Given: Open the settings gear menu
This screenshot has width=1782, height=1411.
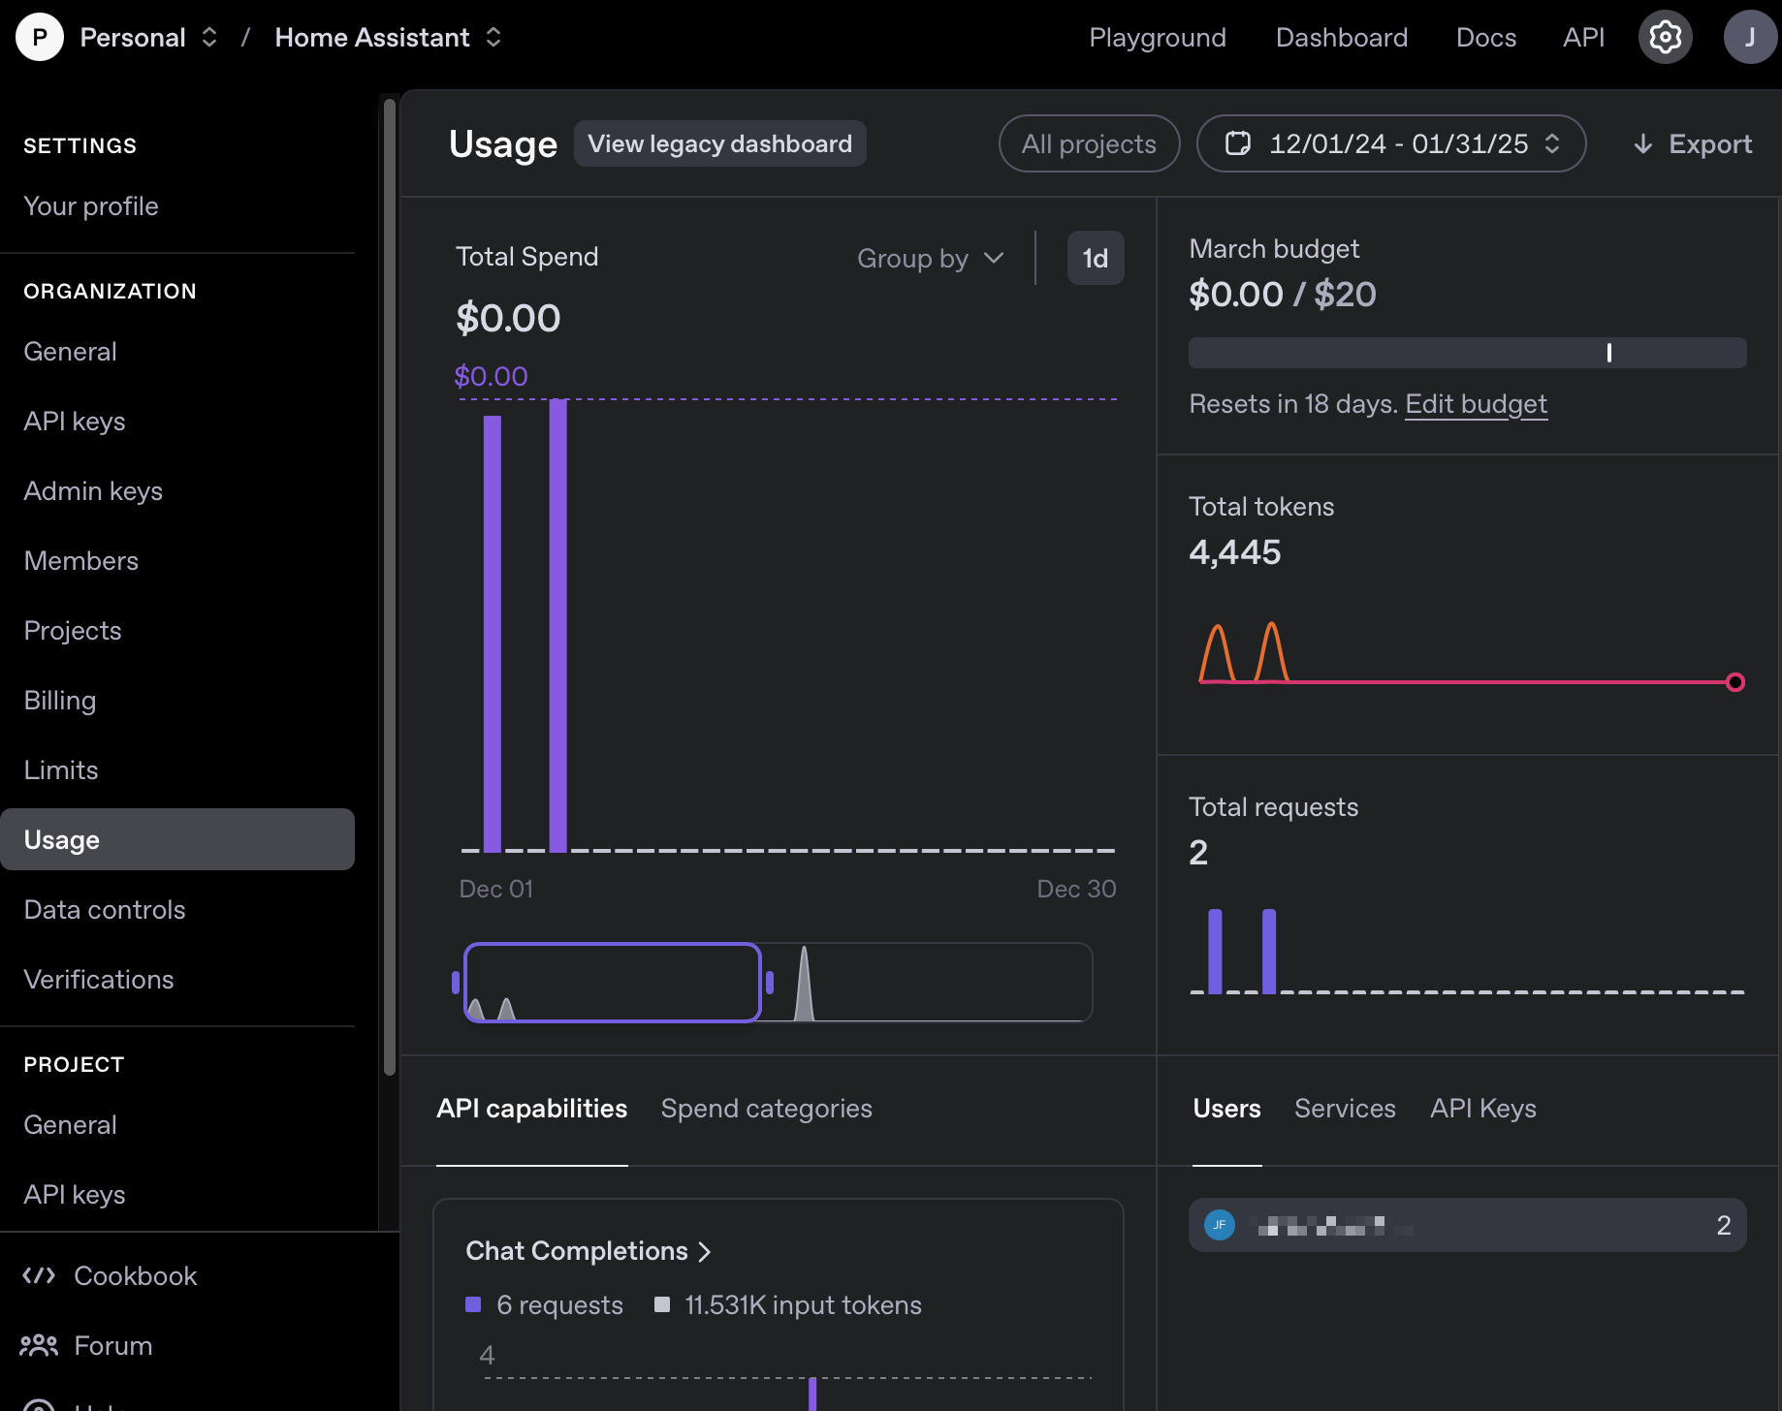Looking at the screenshot, I should click(1665, 37).
